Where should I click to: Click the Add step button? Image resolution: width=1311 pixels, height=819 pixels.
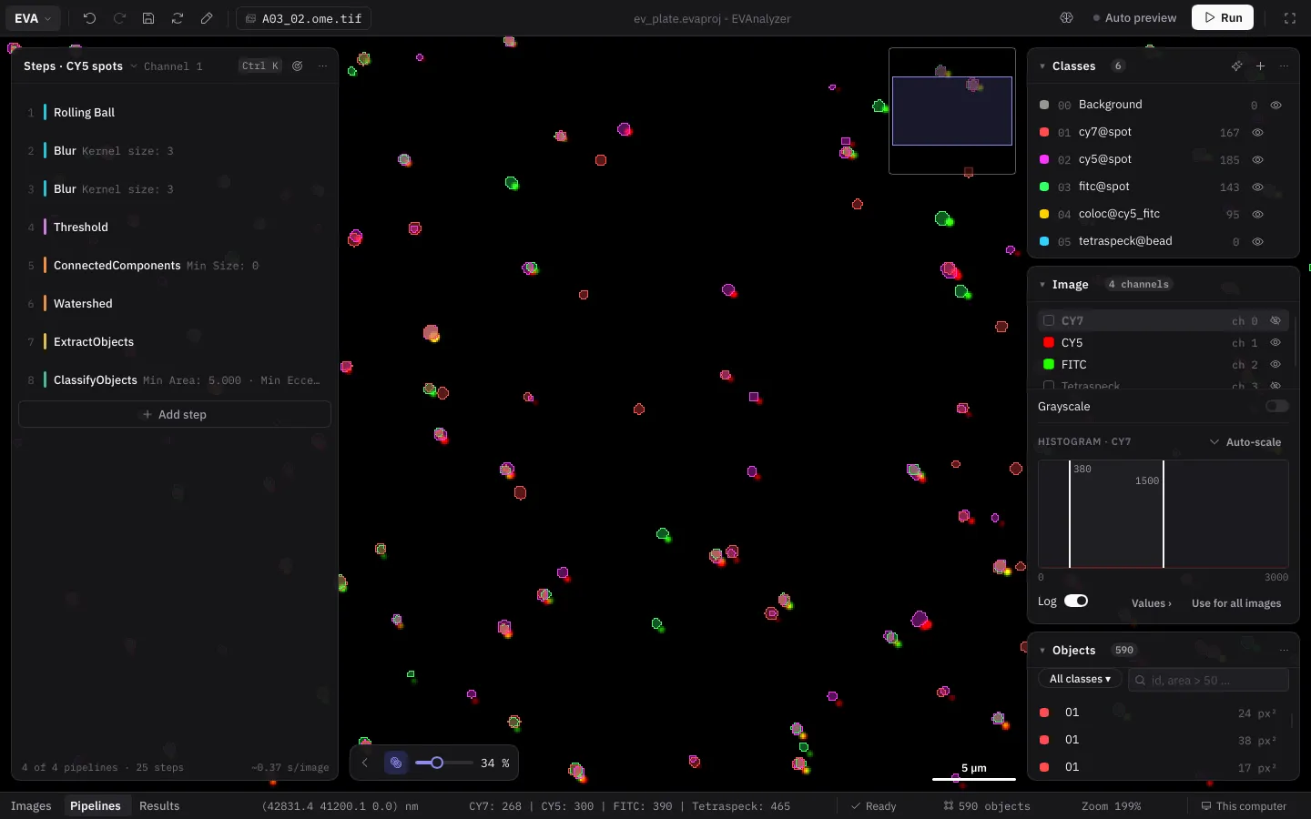pos(175,415)
